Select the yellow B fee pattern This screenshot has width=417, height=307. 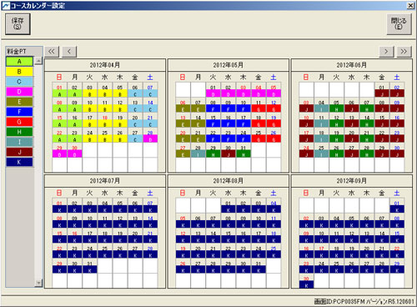click(19, 72)
